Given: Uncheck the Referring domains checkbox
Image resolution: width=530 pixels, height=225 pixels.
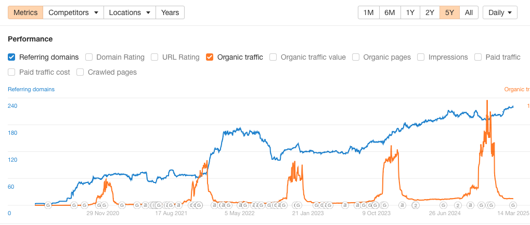Looking at the screenshot, I should pos(11,57).
